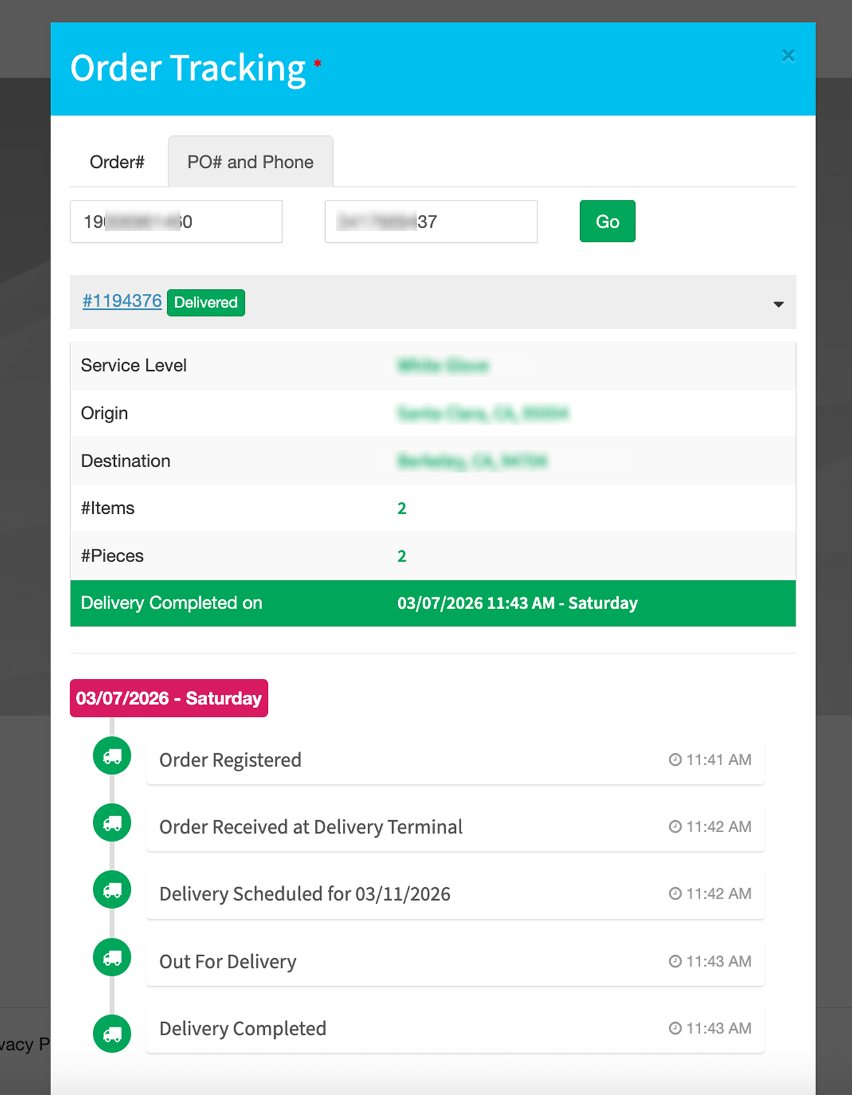852x1095 pixels.
Task: Select the PO# and Phone tab
Action: 250,162
